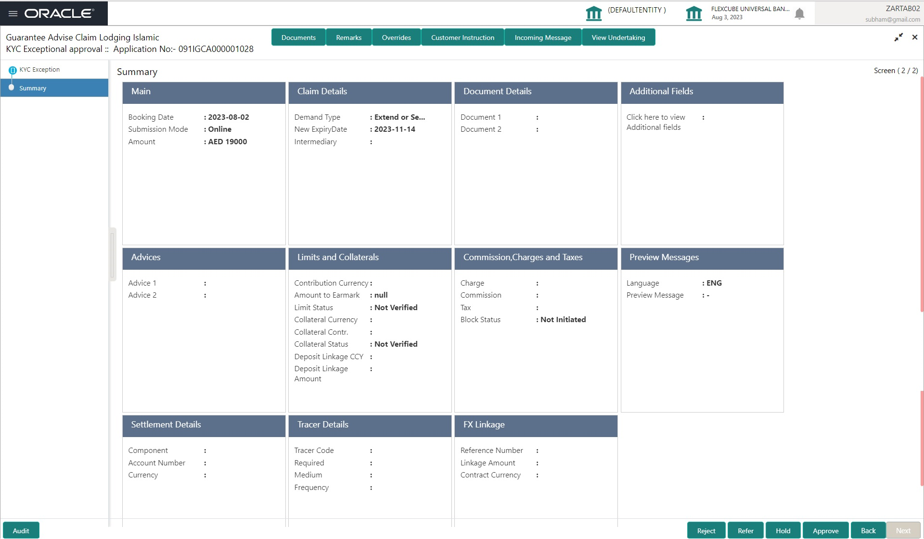
Task: Open the hamburger navigation menu
Action: (13, 13)
